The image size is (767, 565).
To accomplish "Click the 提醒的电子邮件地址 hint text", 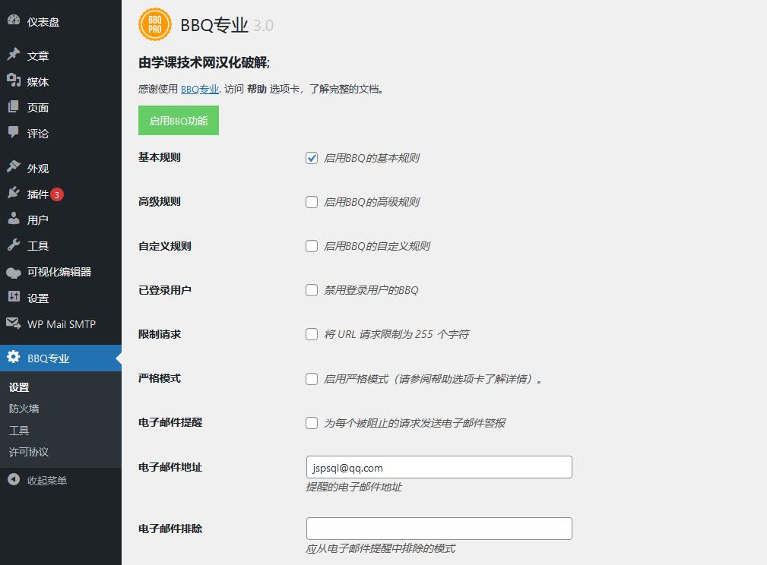I will tap(353, 487).
